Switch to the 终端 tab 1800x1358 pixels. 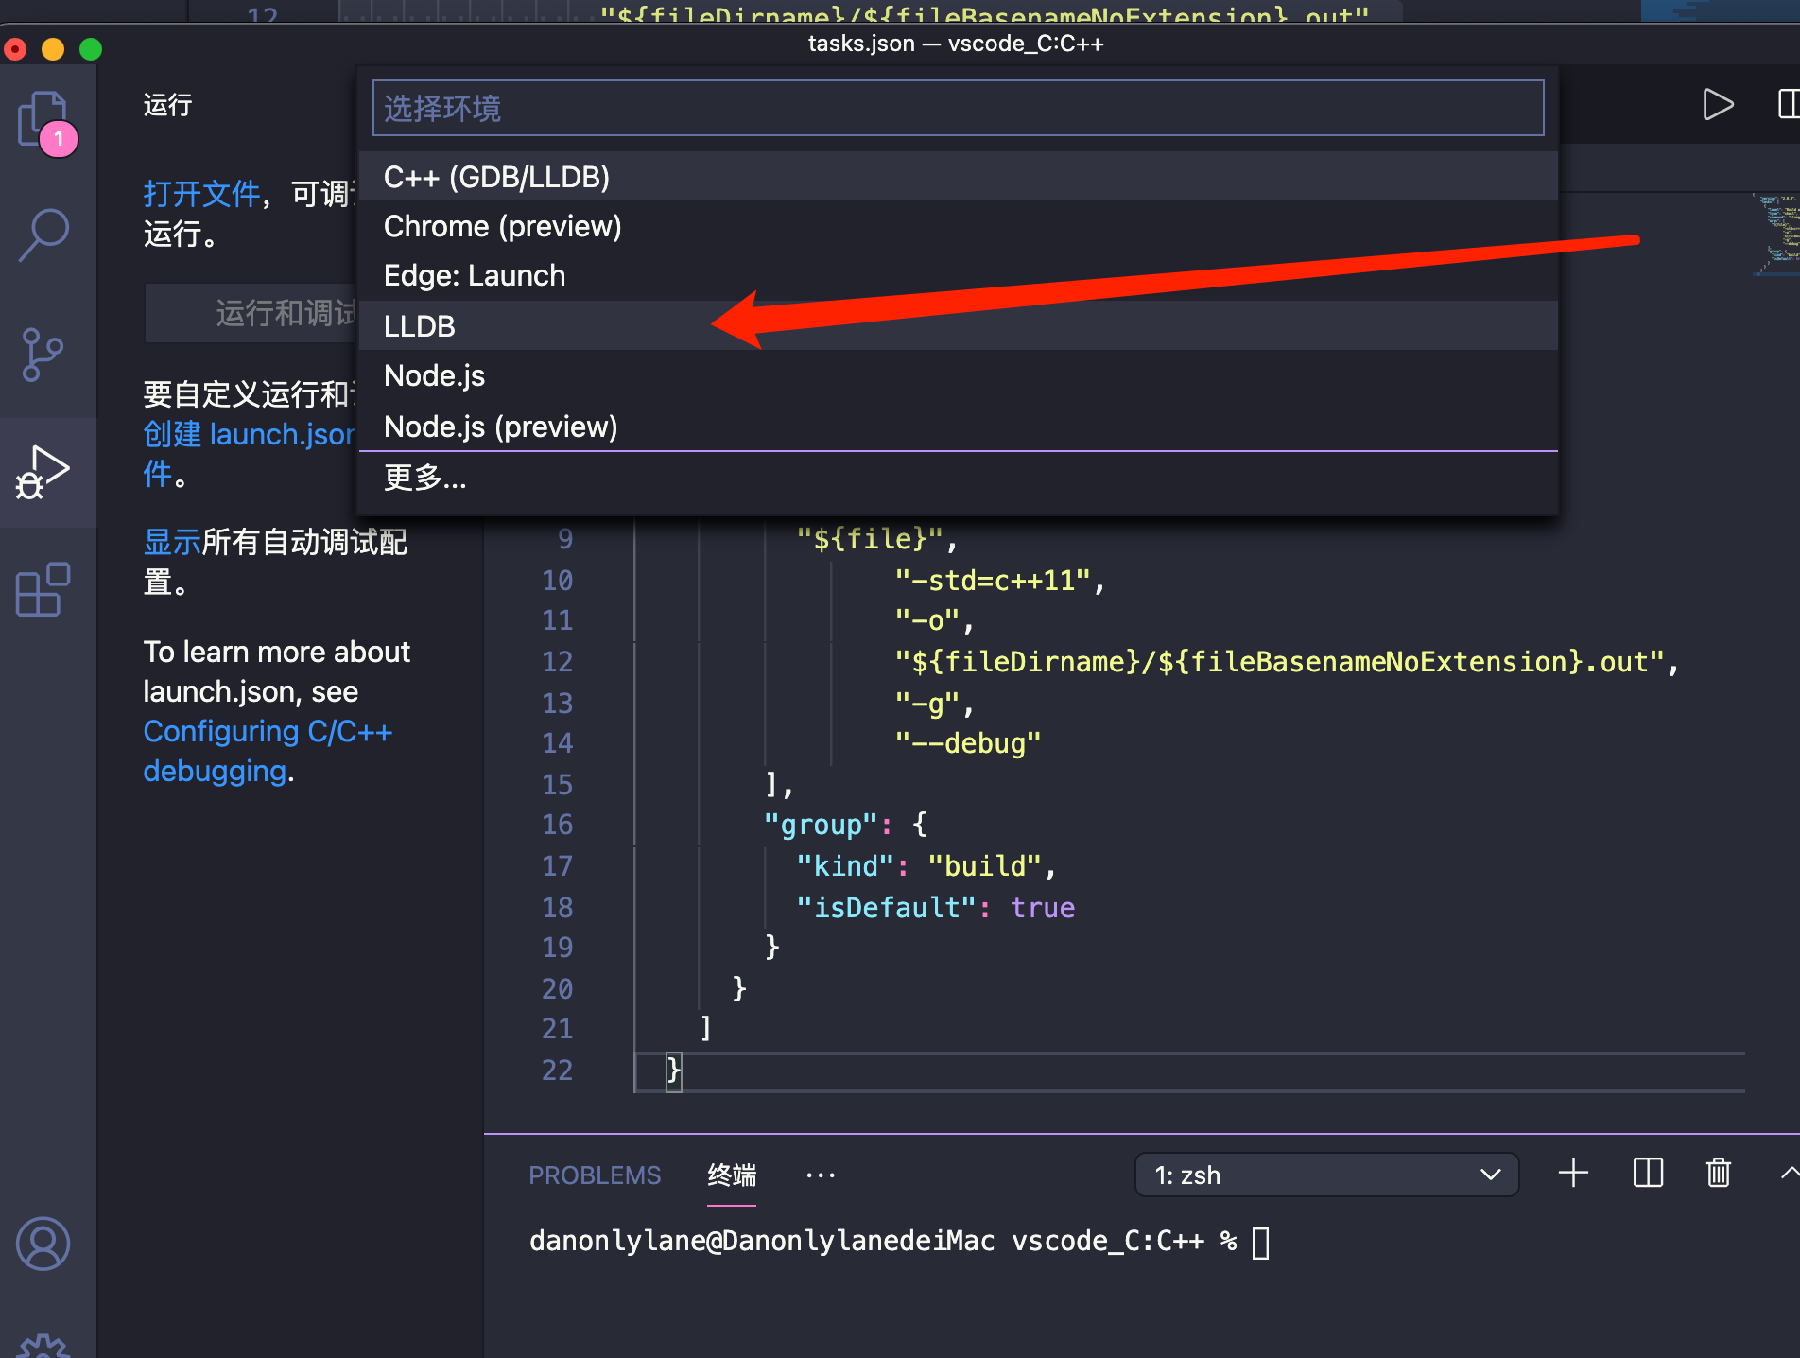point(731,1175)
